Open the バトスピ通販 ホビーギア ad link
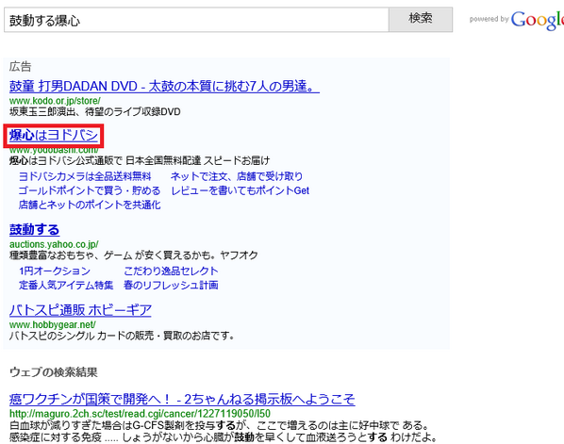The height and width of the screenshot is (444, 564). (80, 310)
